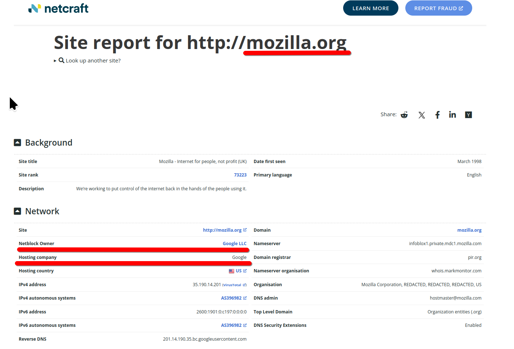Open external icon beside IPv4 AS396982
The height and width of the screenshot is (349, 514).
[x=245, y=298]
